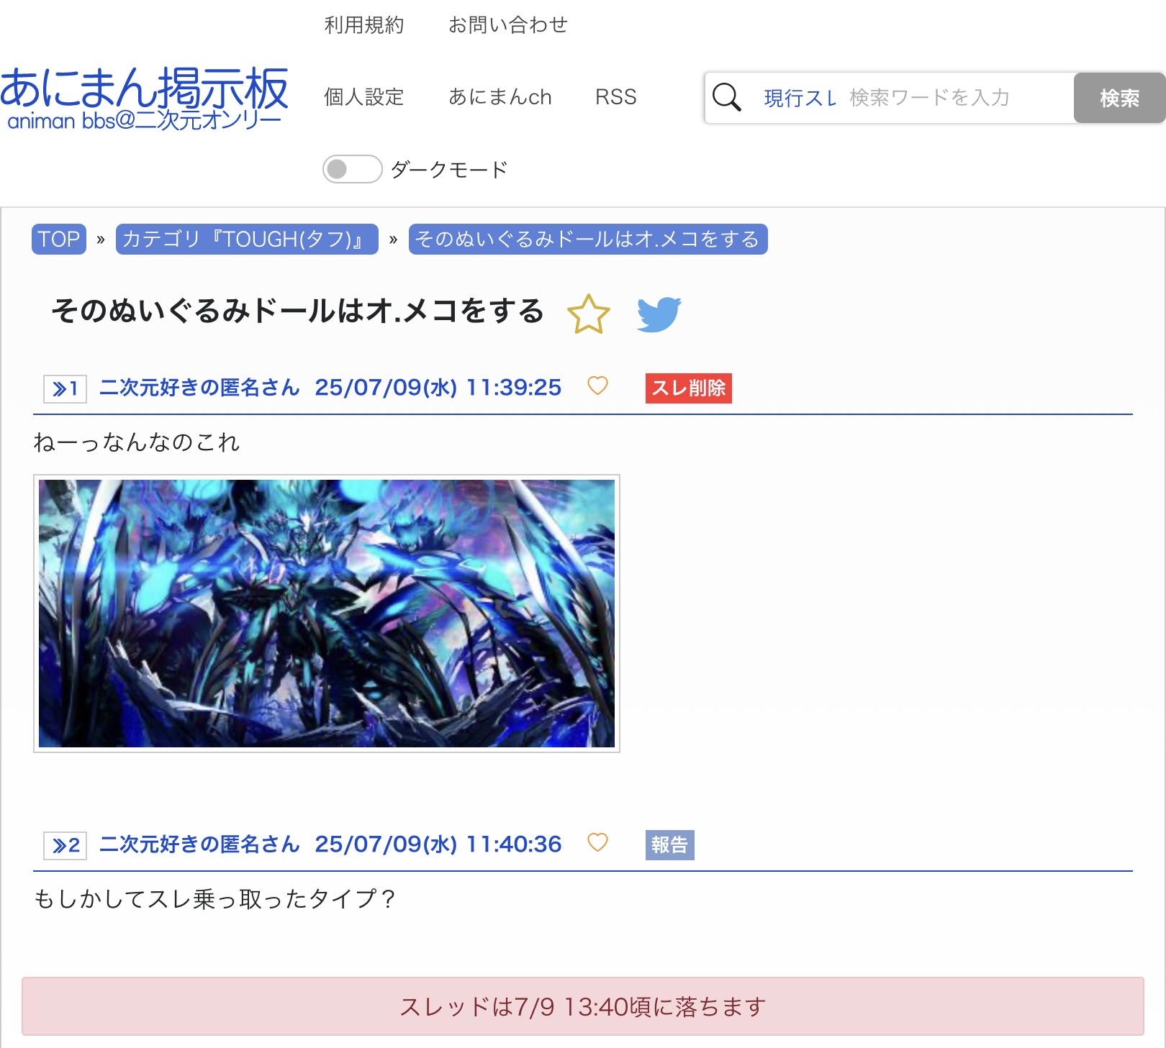Click post text ねーっなんなのこれ
Image resolution: width=1166 pixels, height=1048 pixels.
[x=137, y=442]
